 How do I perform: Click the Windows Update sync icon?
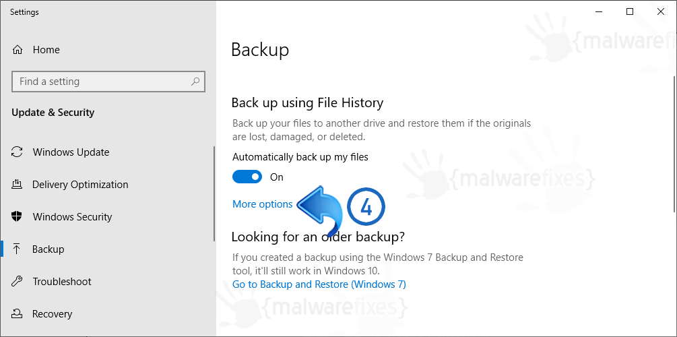[x=17, y=152]
